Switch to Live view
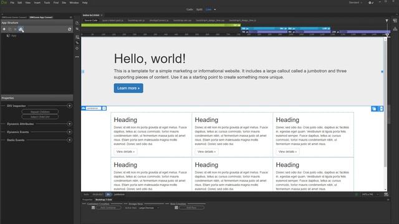Viewport: 399px width, 224px height. (x=209, y=10)
